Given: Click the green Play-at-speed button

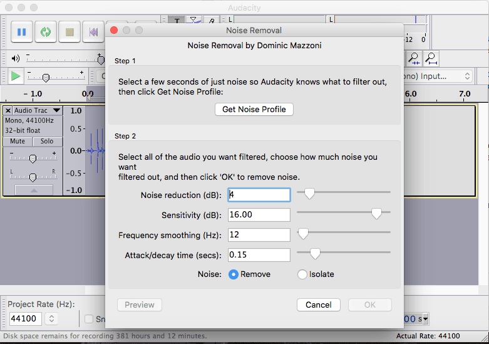Looking at the screenshot, I should point(16,76).
